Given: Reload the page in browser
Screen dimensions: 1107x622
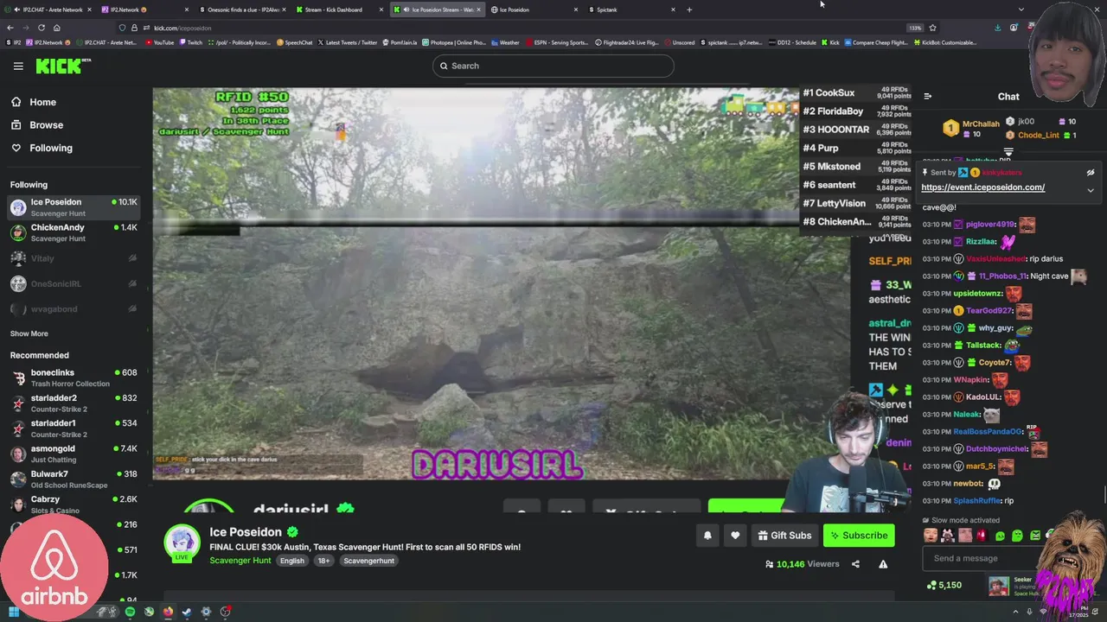Looking at the screenshot, I should coord(41,28).
